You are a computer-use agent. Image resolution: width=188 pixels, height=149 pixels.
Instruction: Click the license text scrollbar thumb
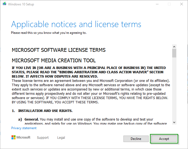click(x=174, y=53)
